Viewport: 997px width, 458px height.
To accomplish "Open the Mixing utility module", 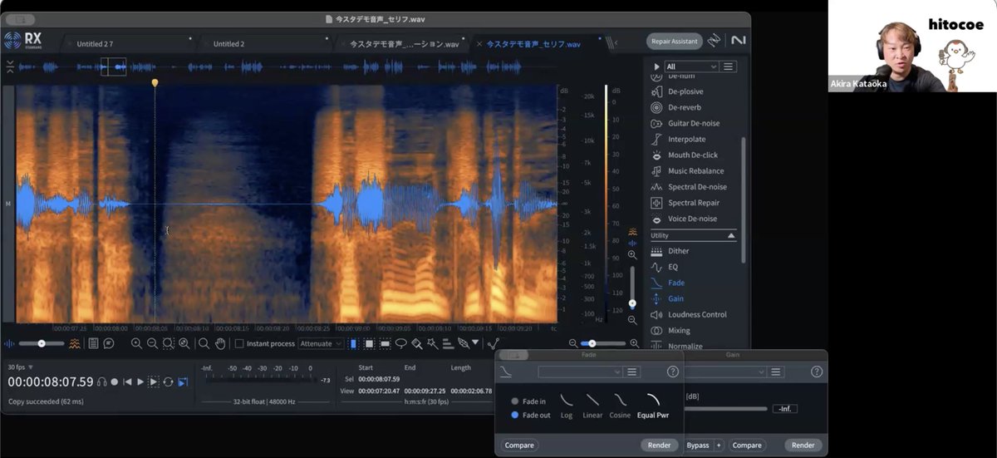I will click(670, 330).
